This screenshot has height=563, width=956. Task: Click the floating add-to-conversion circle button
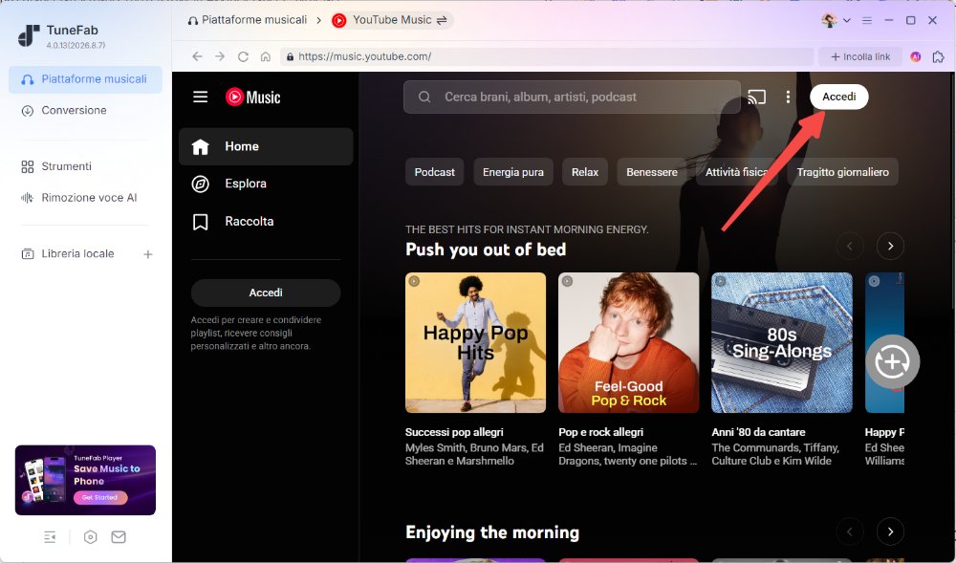coord(893,361)
